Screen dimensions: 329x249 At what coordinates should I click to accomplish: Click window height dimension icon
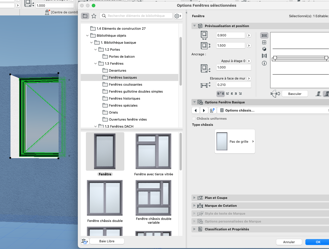(x=205, y=45)
